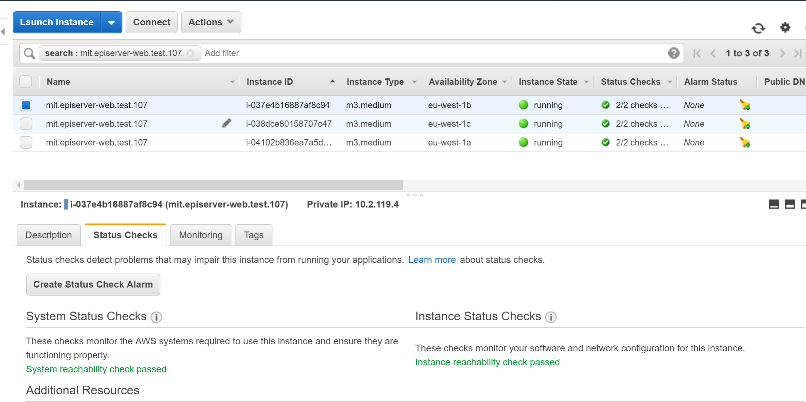Follow the Learn more link
The width and height of the screenshot is (806, 402).
click(x=432, y=260)
